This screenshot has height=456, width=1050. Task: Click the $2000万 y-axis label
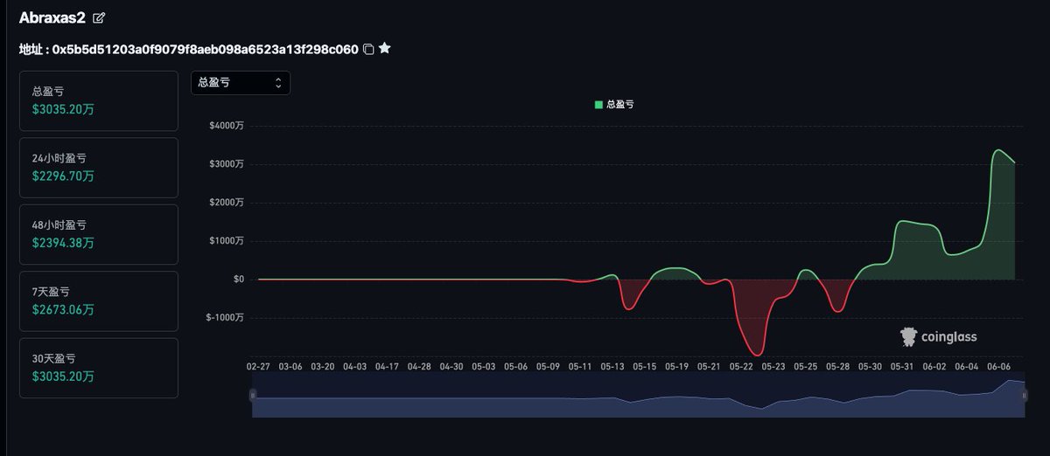click(227, 203)
